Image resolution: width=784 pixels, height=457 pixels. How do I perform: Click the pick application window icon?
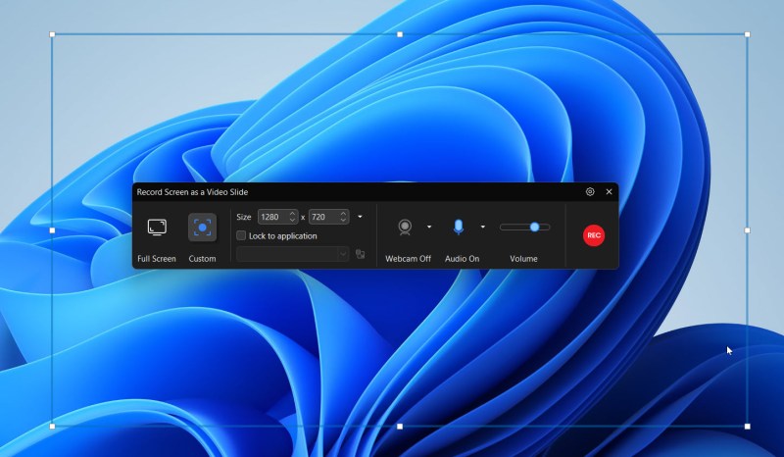(x=360, y=254)
